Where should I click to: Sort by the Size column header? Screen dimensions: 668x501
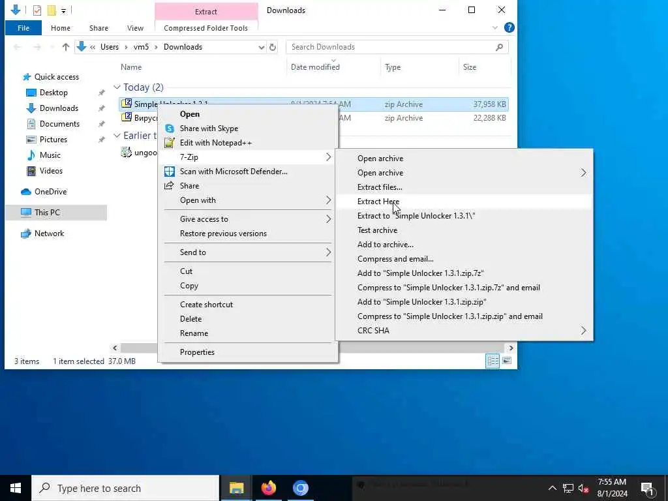coord(485,67)
